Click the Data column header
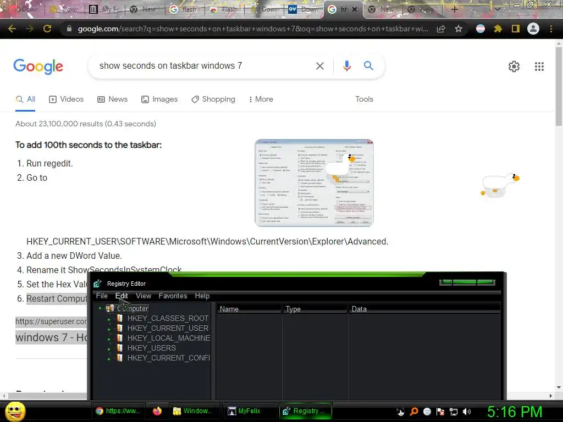Image resolution: width=563 pixels, height=422 pixels. 425,309
